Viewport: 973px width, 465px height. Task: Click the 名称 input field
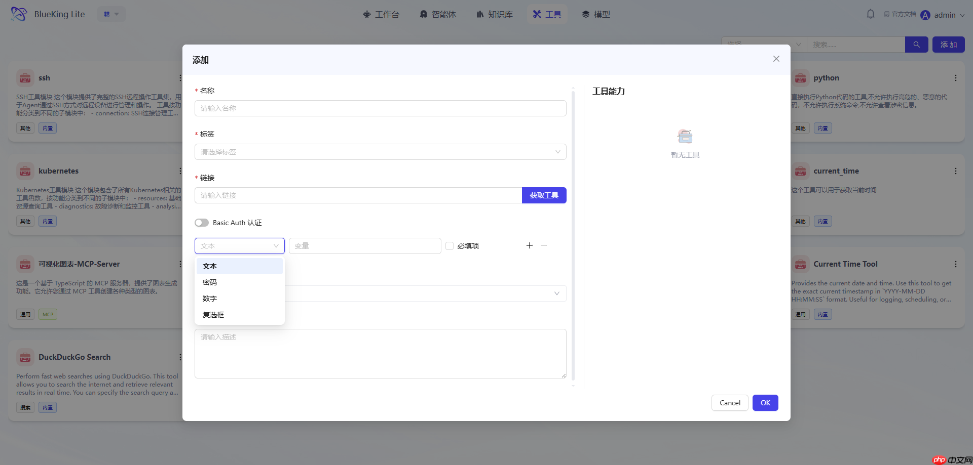click(x=381, y=108)
